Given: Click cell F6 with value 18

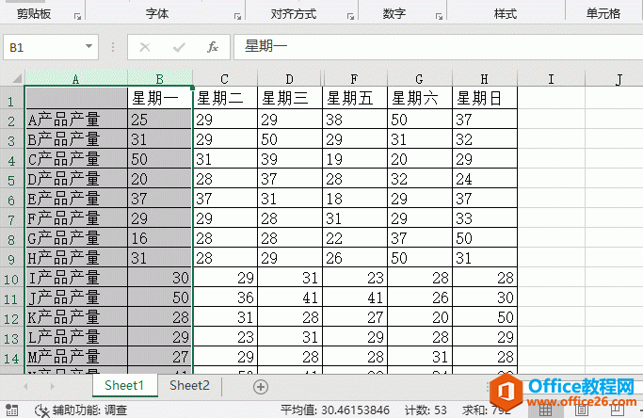Looking at the screenshot, I should (x=355, y=199).
